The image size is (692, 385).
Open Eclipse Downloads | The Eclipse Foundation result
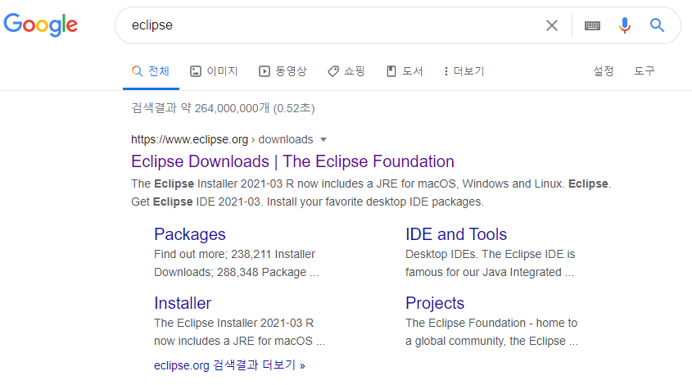tap(292, 161)
